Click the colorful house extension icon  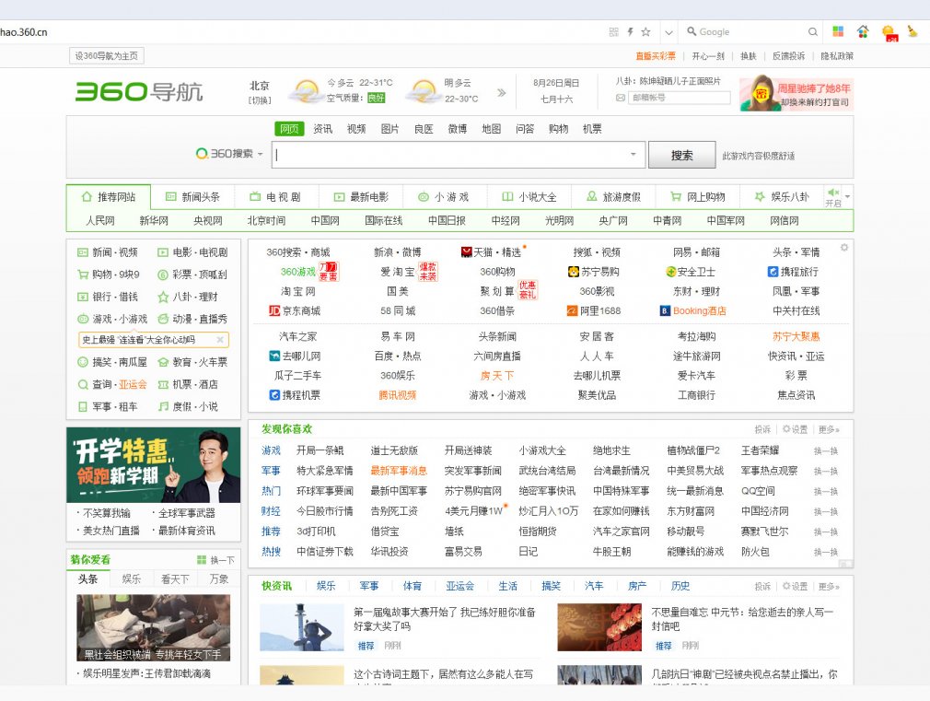(x=863, y=31)
